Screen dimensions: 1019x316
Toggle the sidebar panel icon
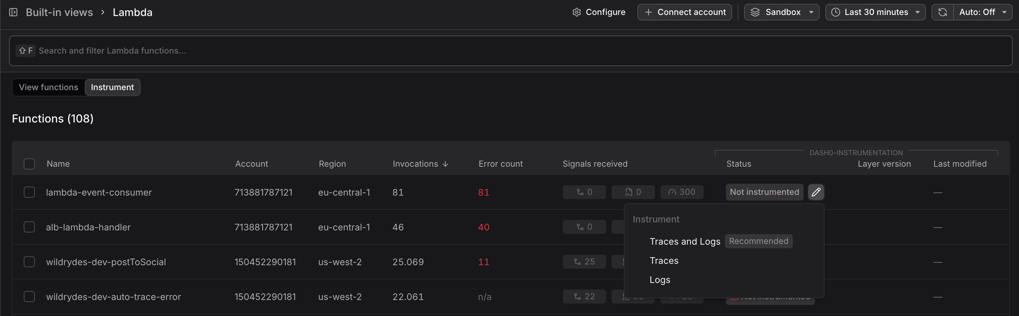click(14, 12)
